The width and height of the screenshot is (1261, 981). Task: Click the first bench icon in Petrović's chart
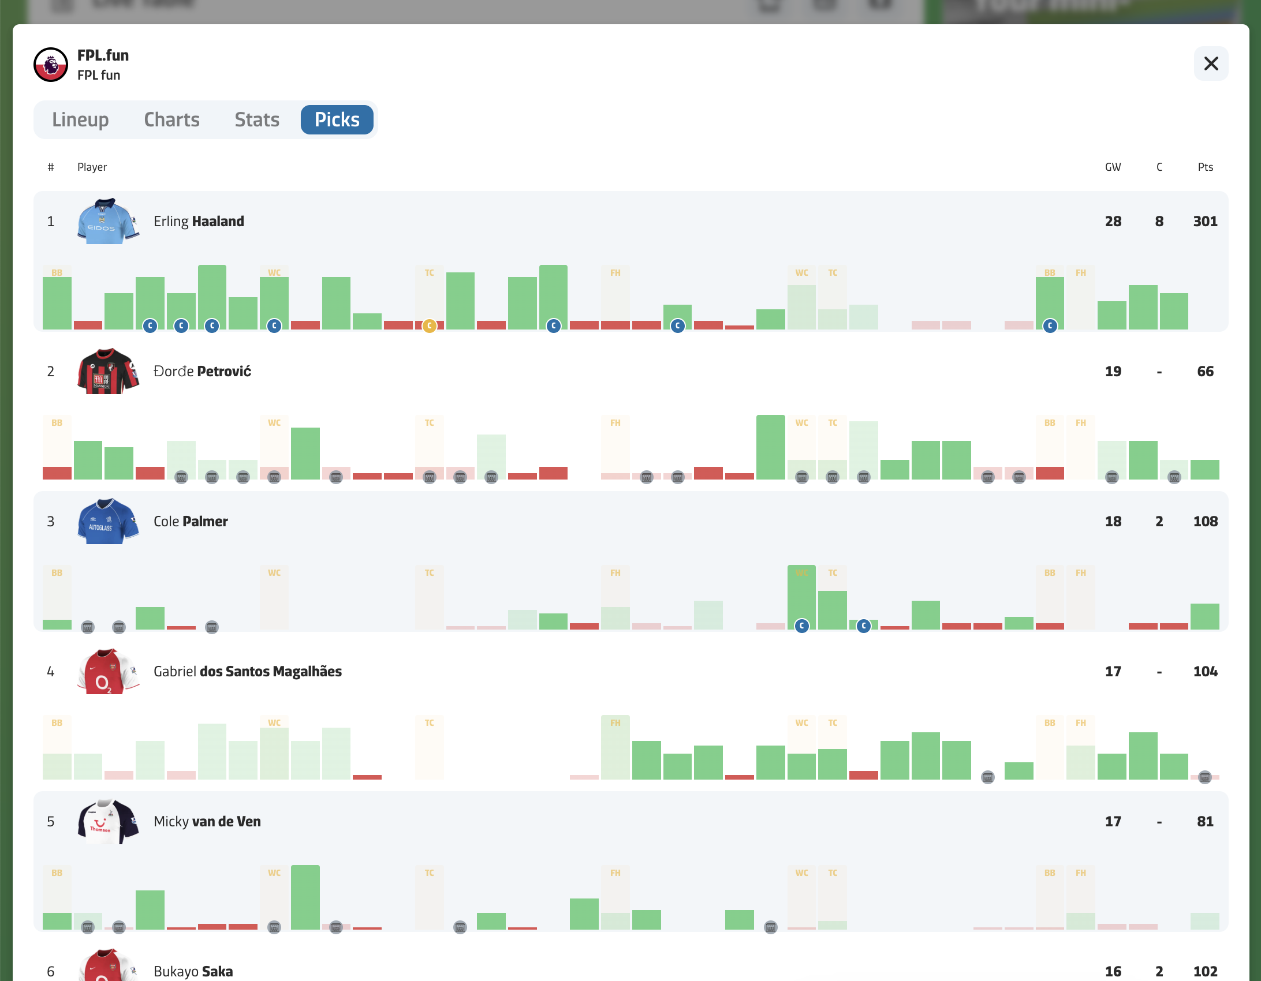[181, 477]
